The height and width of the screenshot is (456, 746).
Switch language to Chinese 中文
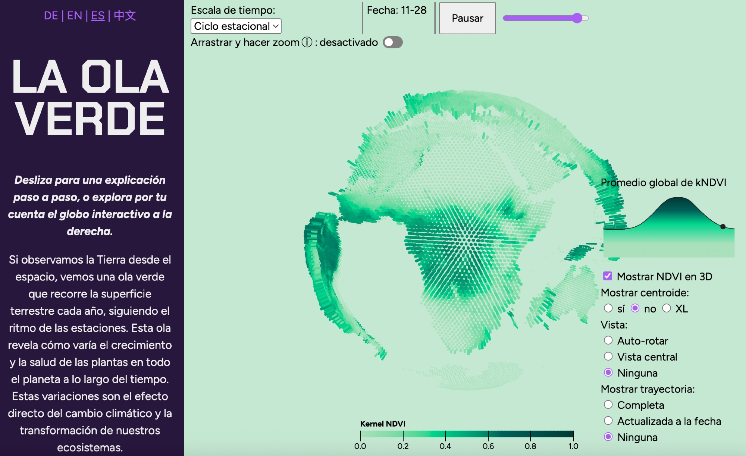click(x=125, y=16)
